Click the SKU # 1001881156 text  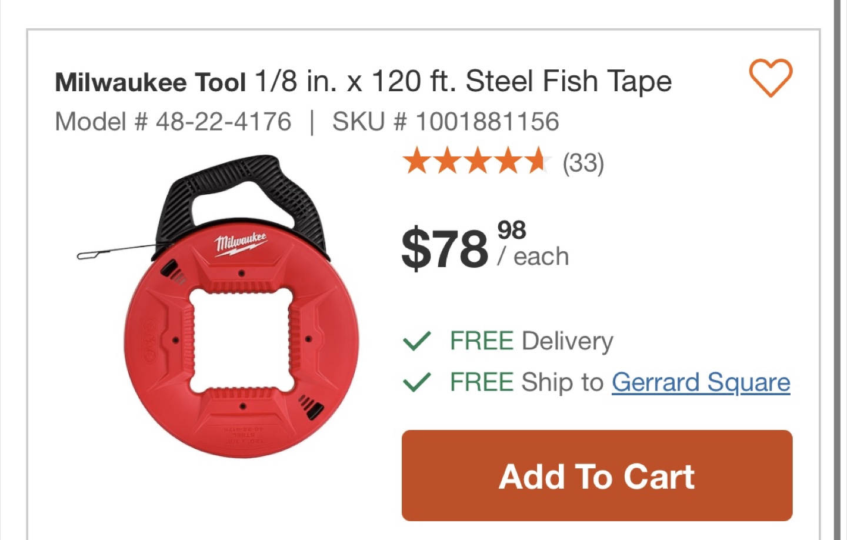tap(445, 122)
